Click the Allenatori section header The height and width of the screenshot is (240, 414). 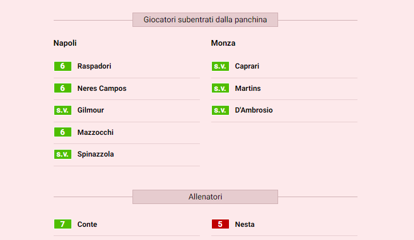pos(205,197)
